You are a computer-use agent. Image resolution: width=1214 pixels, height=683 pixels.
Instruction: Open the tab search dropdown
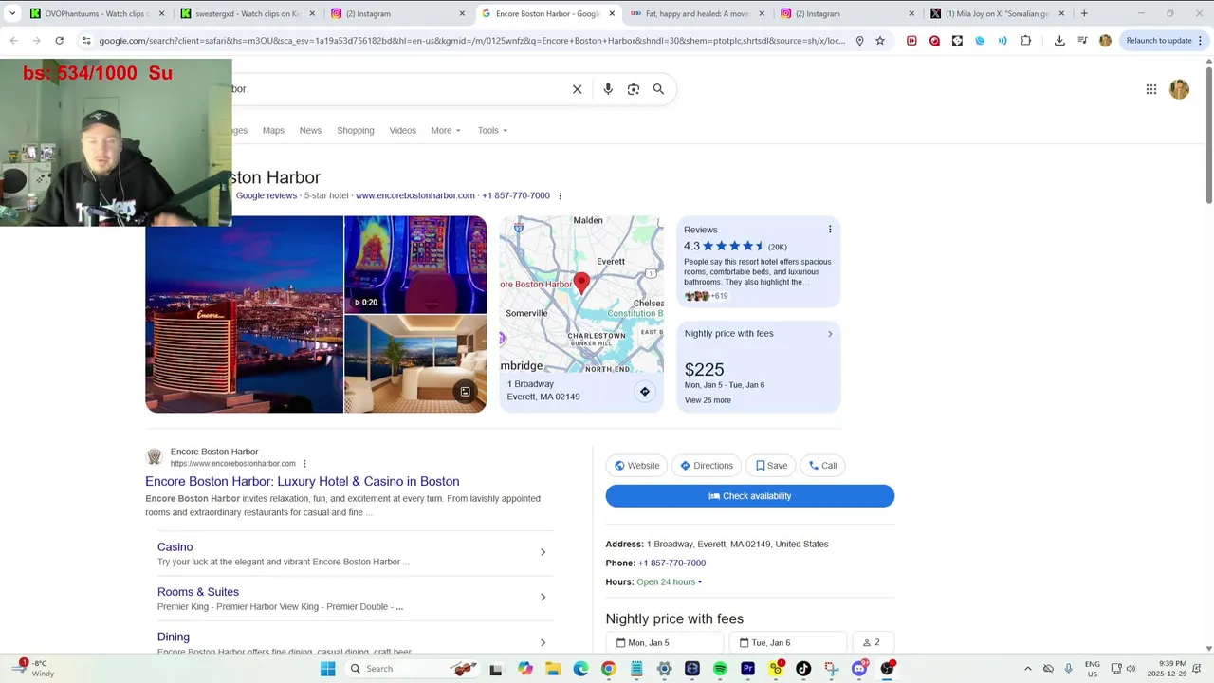(12, 13)
